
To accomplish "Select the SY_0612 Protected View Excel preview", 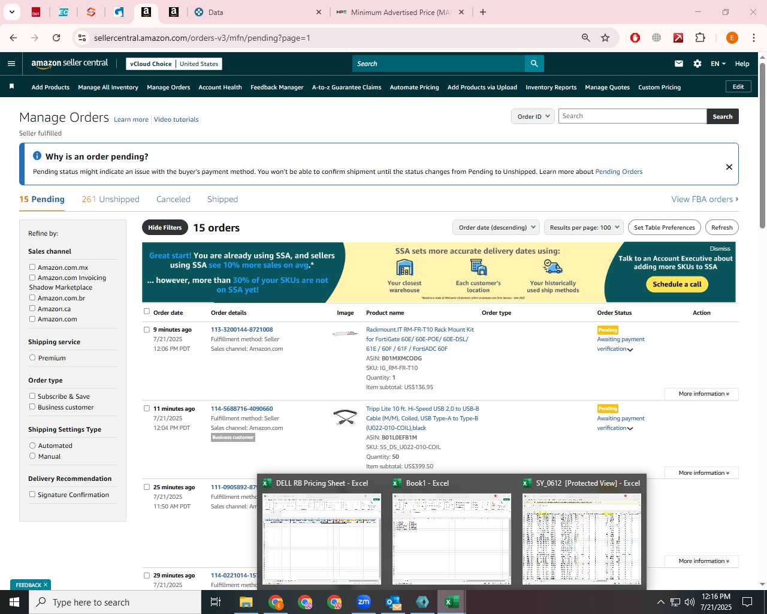I will 582,532.
